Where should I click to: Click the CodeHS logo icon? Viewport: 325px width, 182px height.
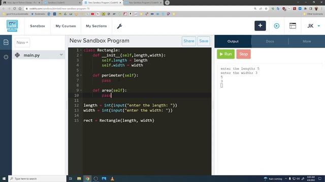coord(12,26)
